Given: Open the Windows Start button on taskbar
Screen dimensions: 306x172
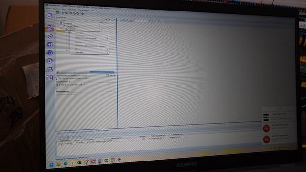Looking at the screenshot, I should coord(51,165).
